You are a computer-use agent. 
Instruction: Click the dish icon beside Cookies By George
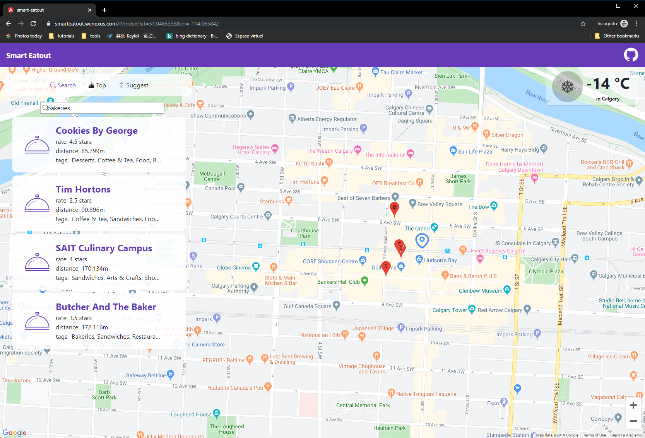coord(37,145)
